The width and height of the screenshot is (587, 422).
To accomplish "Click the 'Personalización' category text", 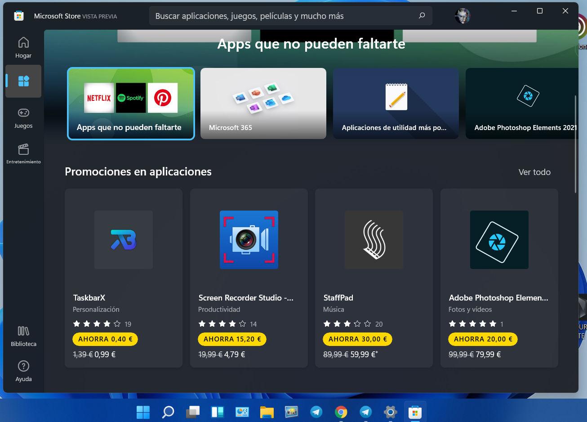I will click(96, 310).
